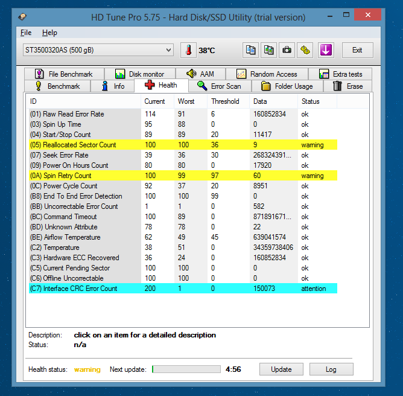Screen dimensions: 403x396
Task: Select the (C7) Interface CRC Error Count row
Action: (x=183, y=289)
